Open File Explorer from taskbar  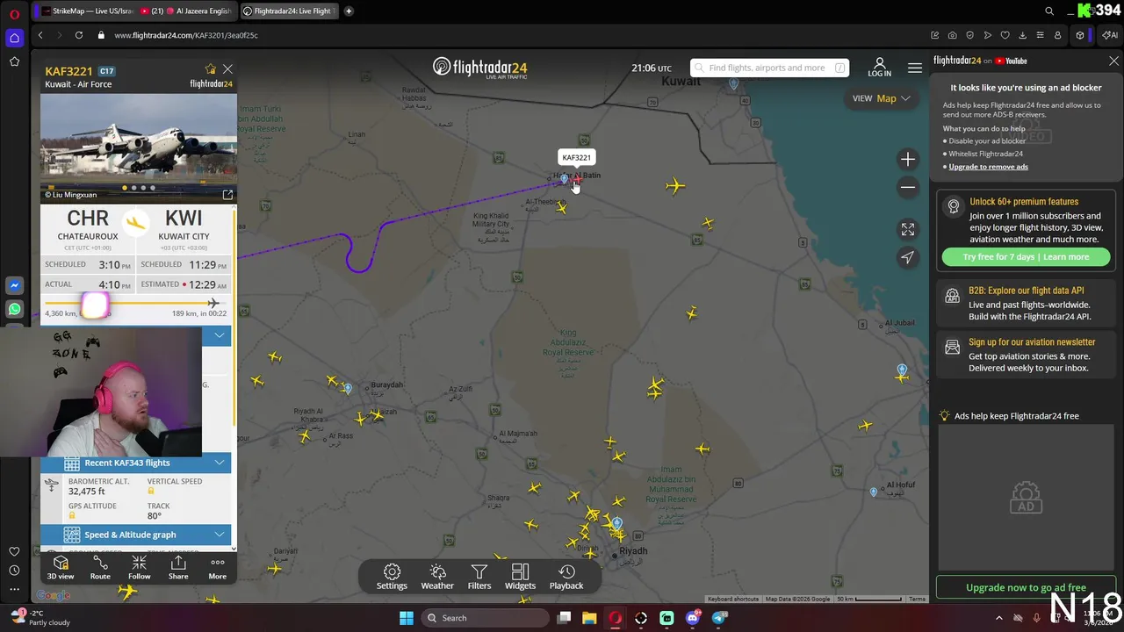pyautogui.click(x=589, y=618)
